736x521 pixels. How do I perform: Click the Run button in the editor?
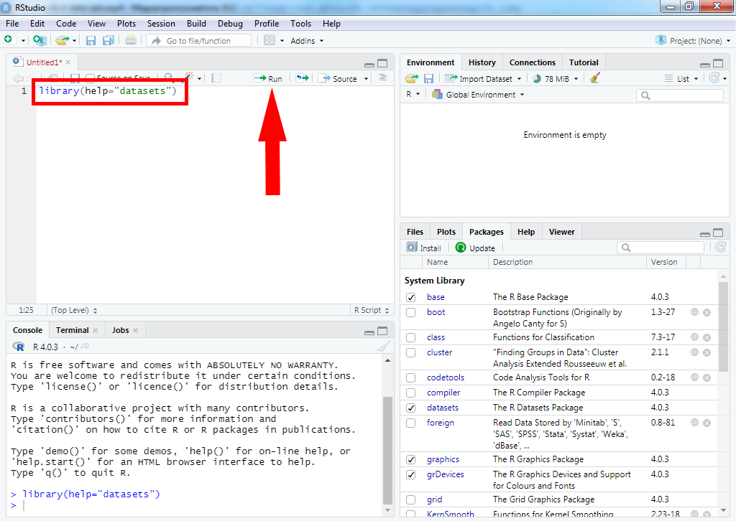pyautogui.click(x=268, y=78)
